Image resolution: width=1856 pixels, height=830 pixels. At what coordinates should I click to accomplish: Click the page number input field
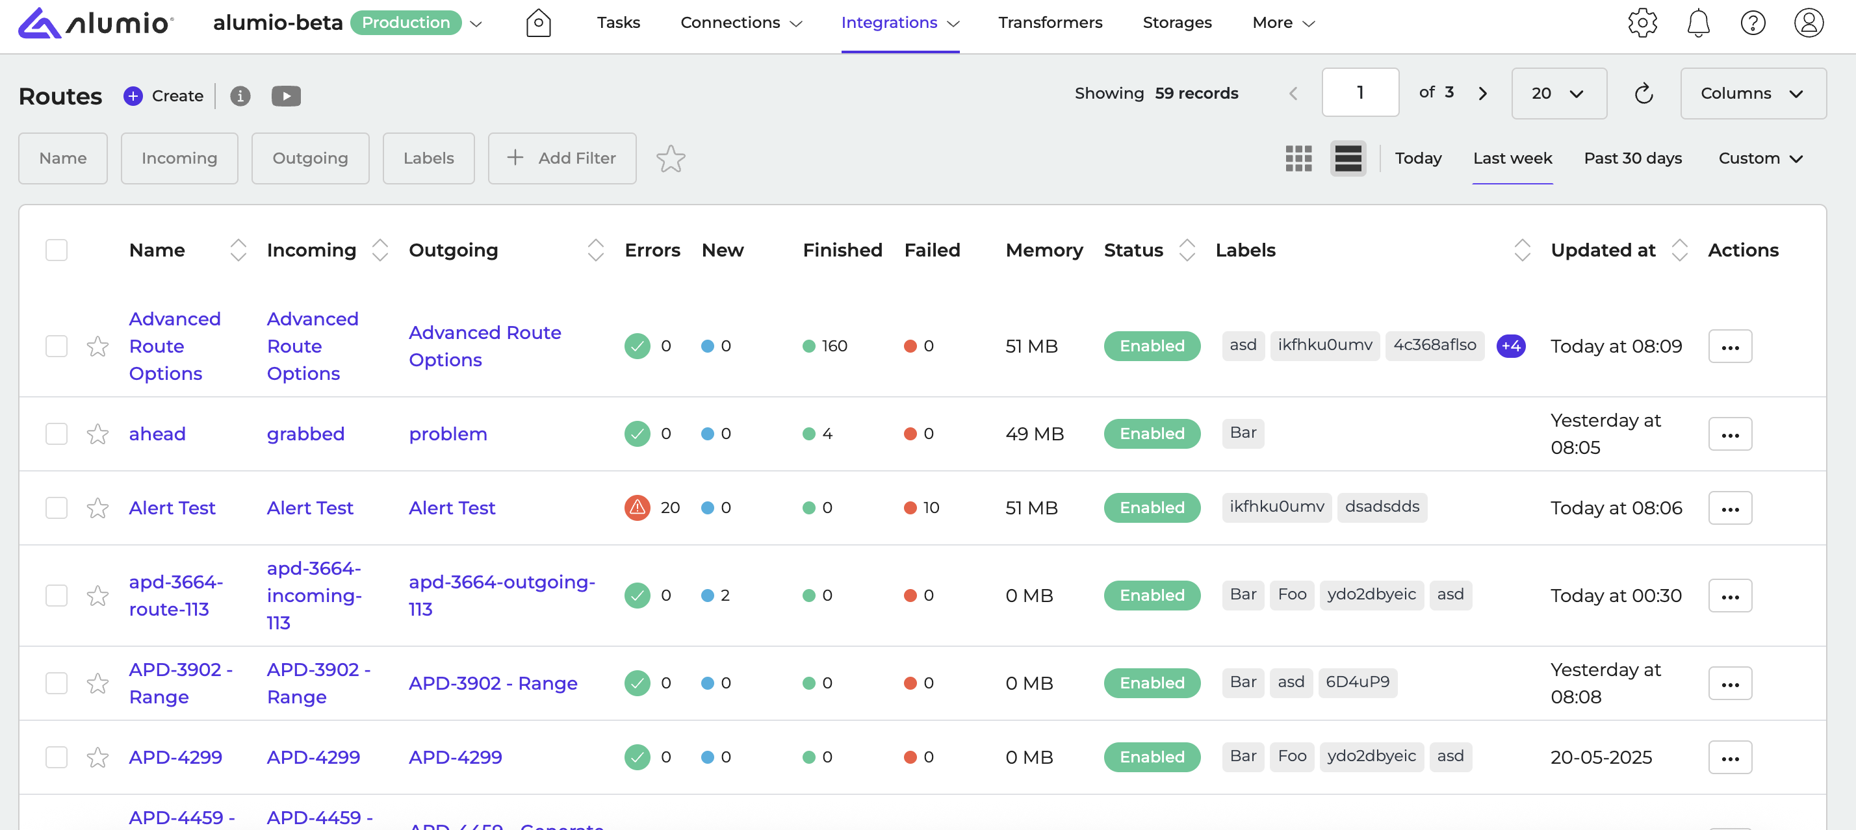pos(1360,93)
